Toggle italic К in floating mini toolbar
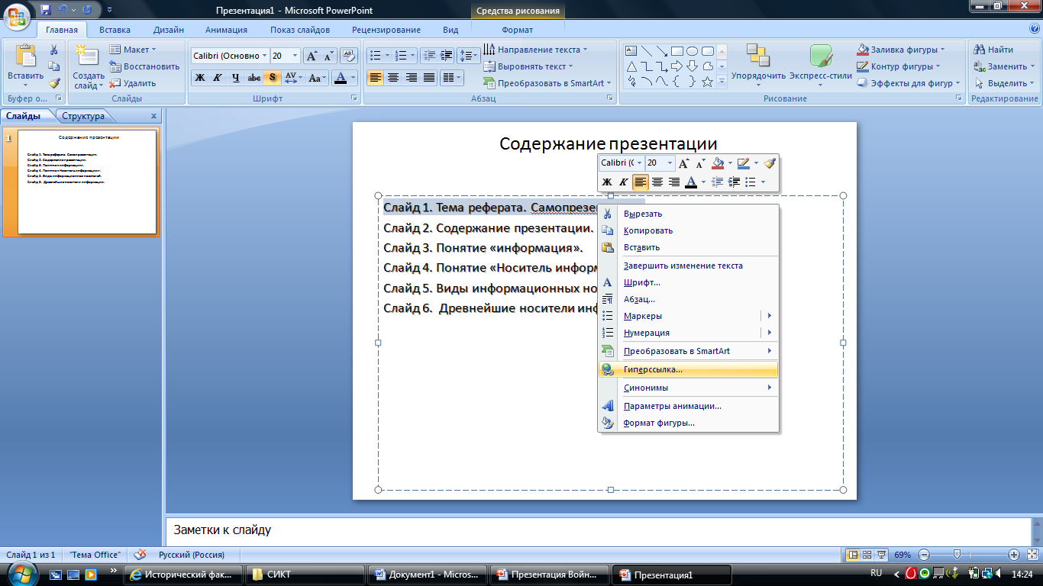Screen dimensions: 1043x586 coord(624,182)
